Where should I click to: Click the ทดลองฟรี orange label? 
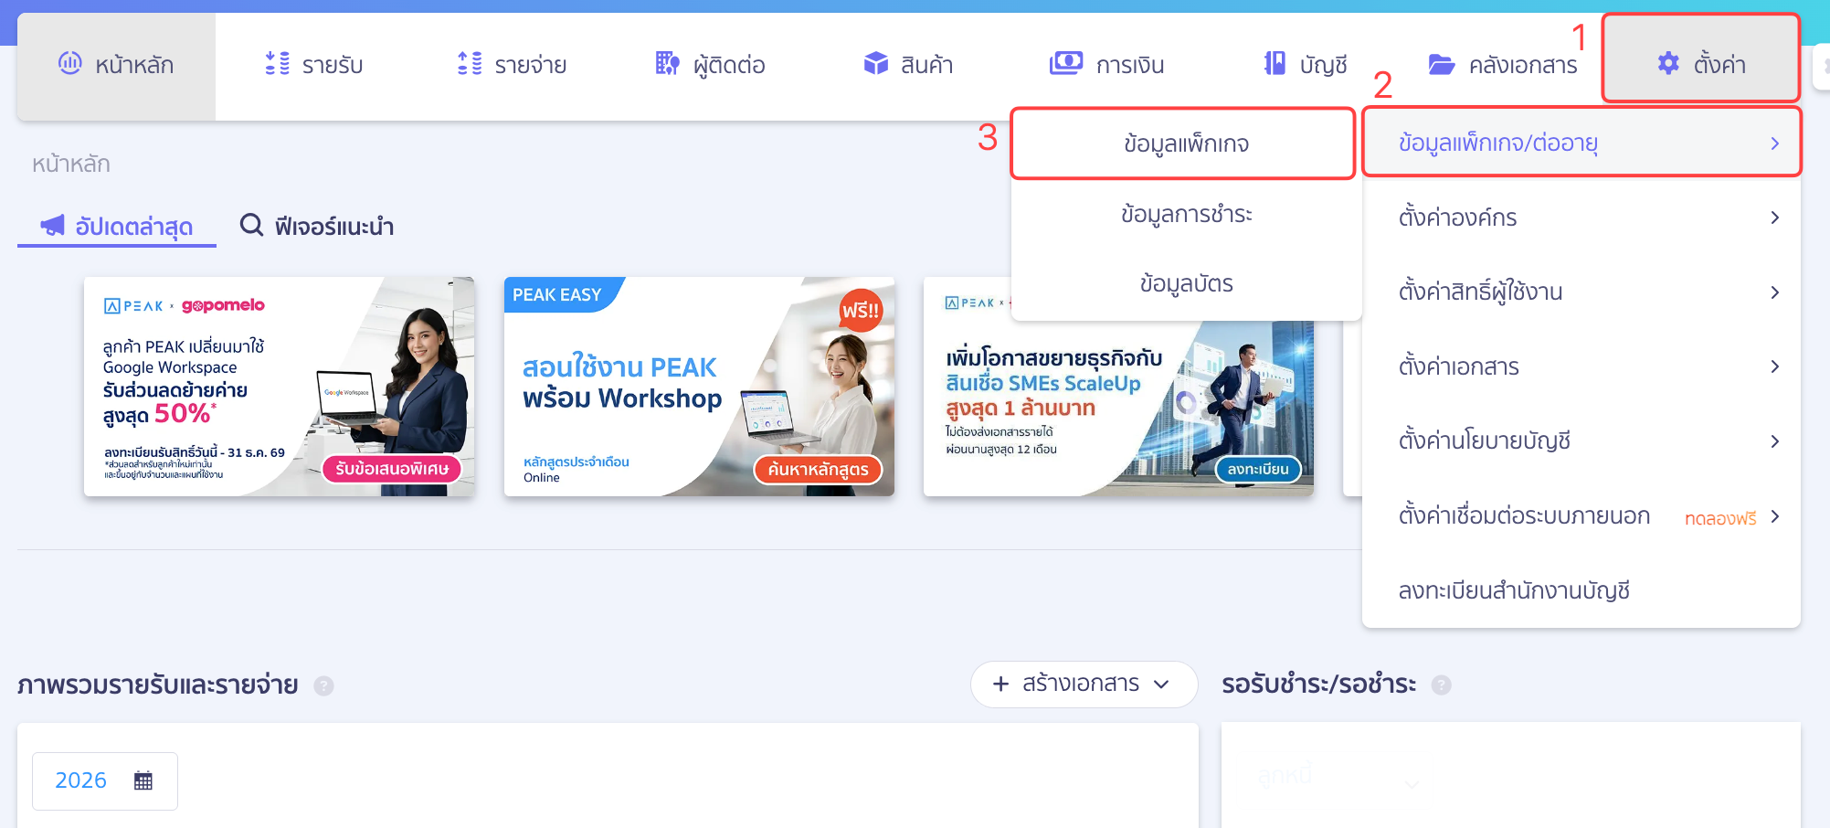1720,518
